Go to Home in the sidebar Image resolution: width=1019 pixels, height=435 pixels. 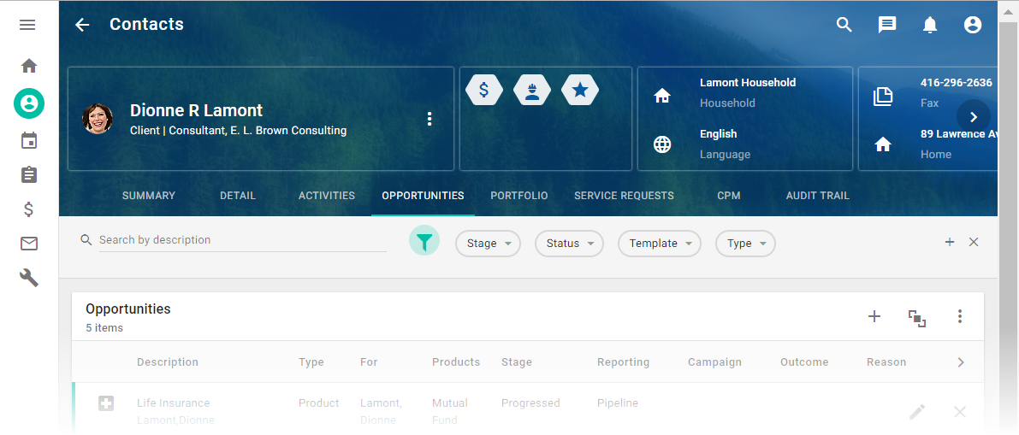pos(29,66)
